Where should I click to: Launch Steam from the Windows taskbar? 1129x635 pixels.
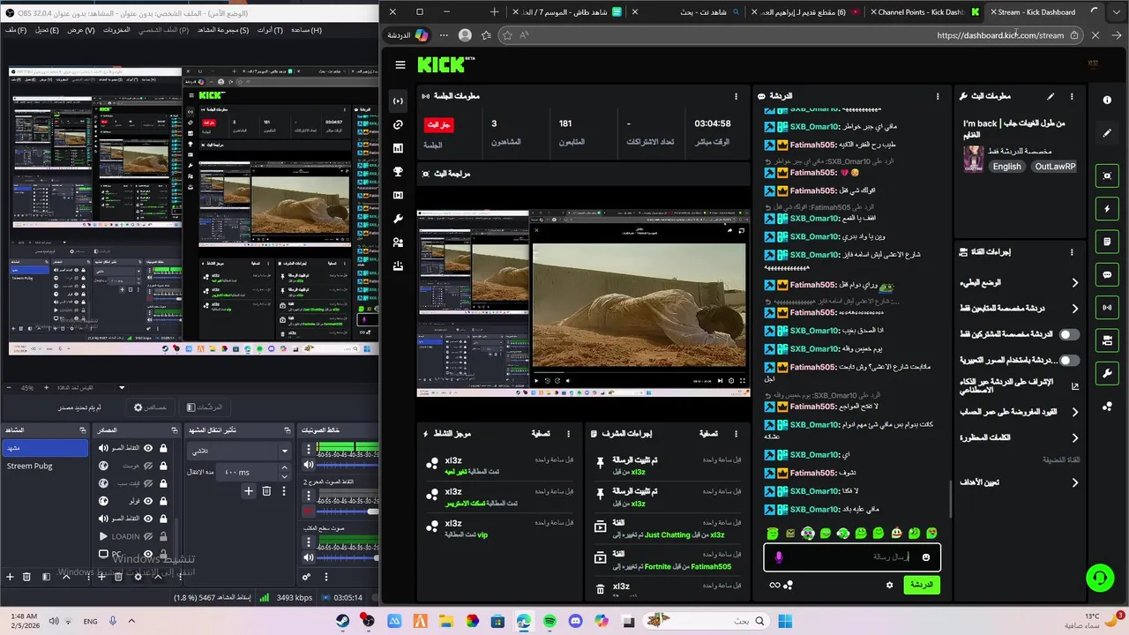click(342, 621)
